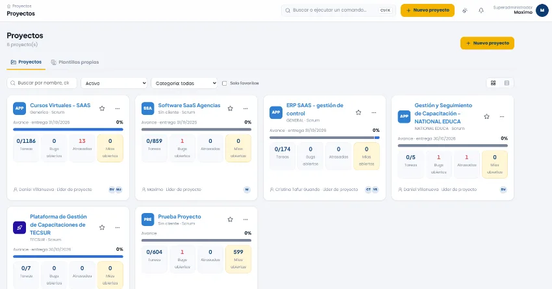Image resolution: width=552 pixels, height=289 pixels.
Task: Star the Gestión y Seguimiento NATIONAL EDUCA project
Action: tap(486, 116)
